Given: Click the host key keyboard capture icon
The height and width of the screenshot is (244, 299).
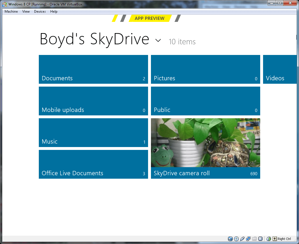Looking at the screenshot, I should click(x=275, y=239).
